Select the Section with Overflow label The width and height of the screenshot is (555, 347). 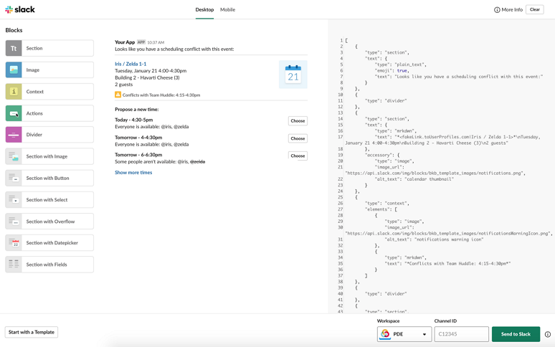click(50, 222)
